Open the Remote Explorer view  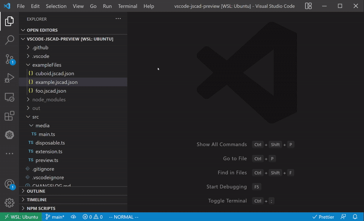pyautogui.click(x=9, y=97)
